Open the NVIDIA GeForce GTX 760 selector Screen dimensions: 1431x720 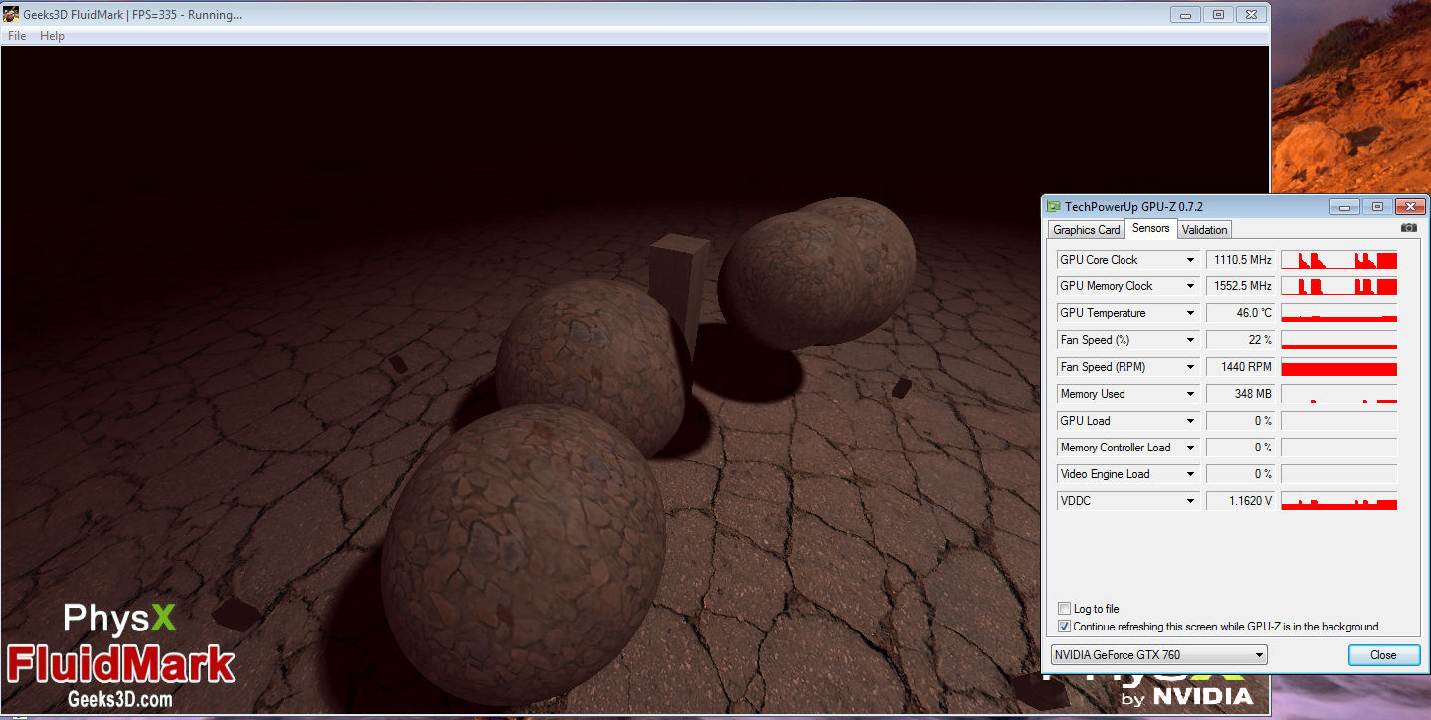(1159, 655)
